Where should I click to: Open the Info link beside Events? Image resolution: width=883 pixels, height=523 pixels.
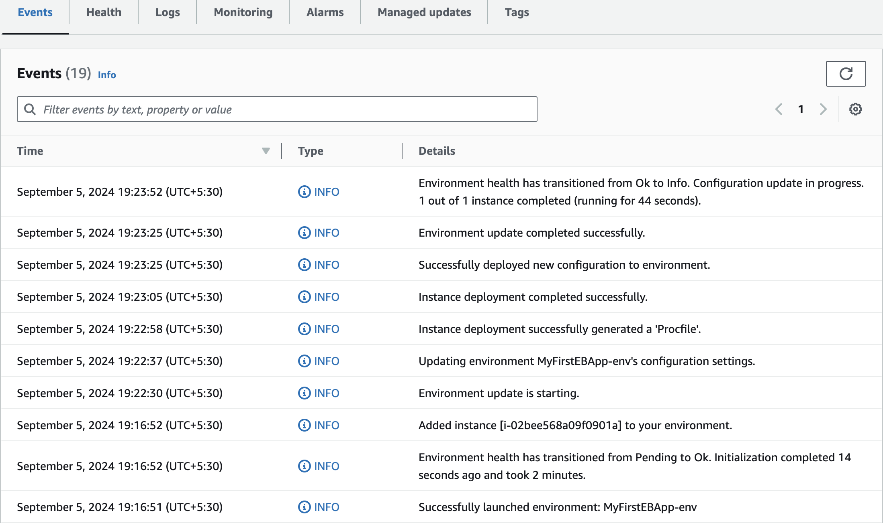tap(107, 75)
